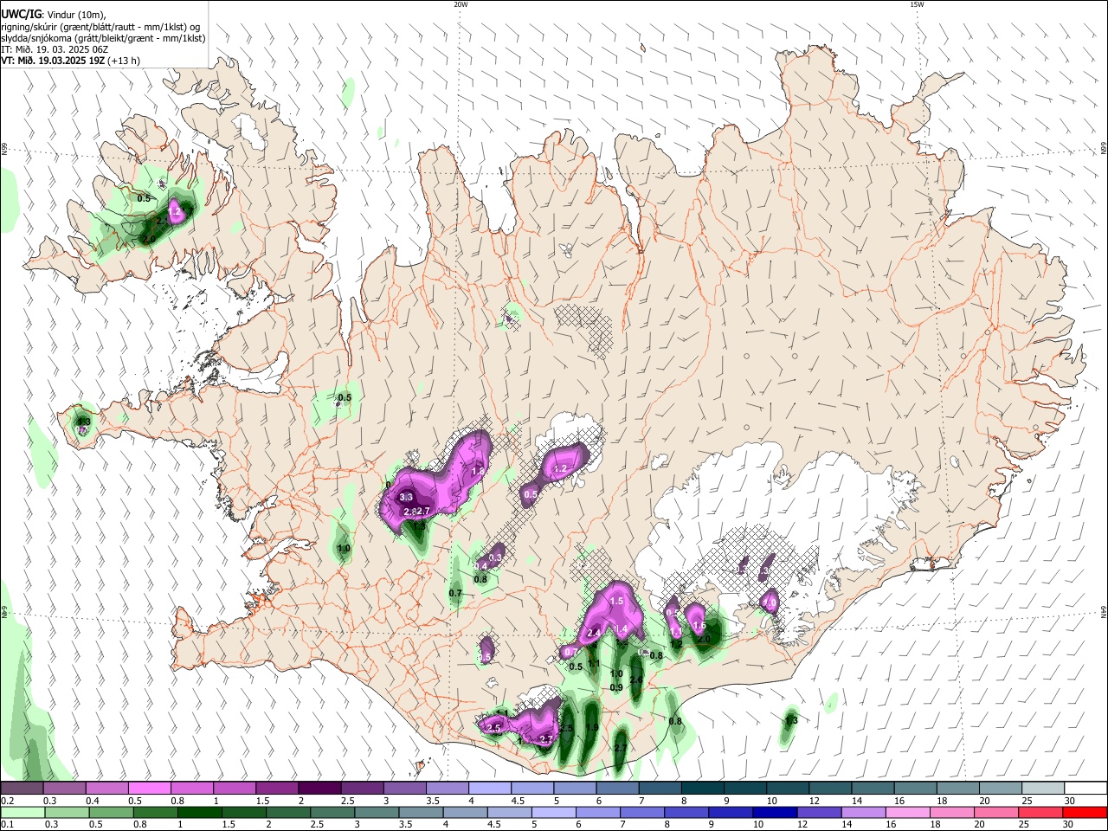This screenshot has width=1108, height=831.
Task: Pick the lightest green rain swatch above 0.1
Action: (22, 812)
